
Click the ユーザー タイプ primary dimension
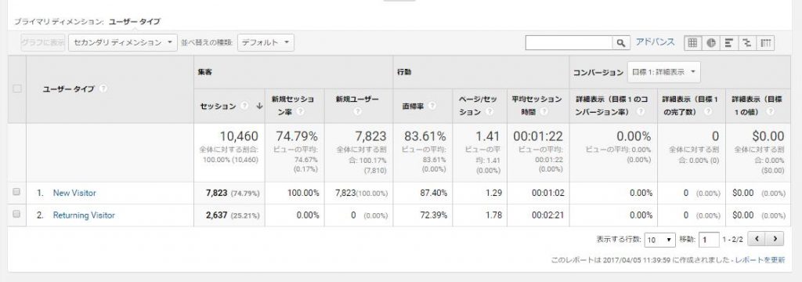[135, 21]
